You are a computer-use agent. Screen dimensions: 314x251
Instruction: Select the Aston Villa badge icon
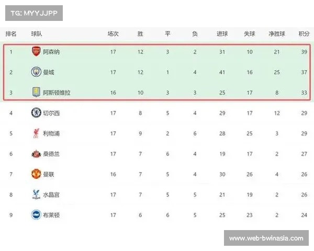coord(36,92)
